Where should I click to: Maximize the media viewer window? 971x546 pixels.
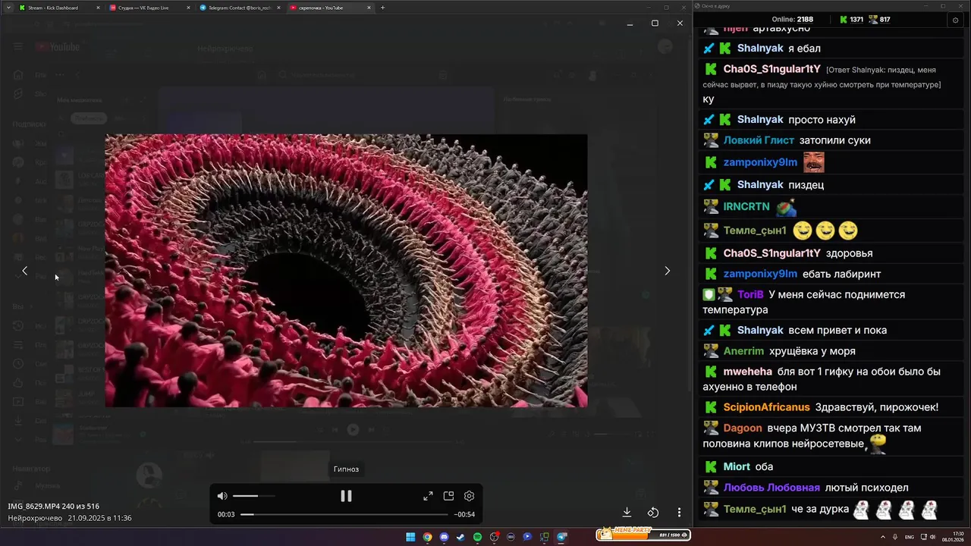click(655, 23)
